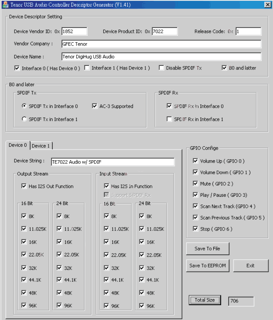Viewport: 273px width, 320px height.
Task: Toggle Volume Up (GPIO 0) checkbox
Action: [195, 161]
